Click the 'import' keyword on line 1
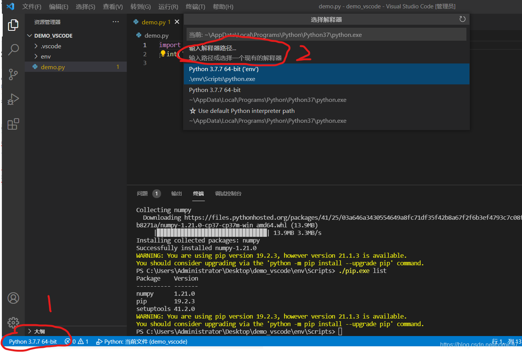This screenshot has height=352, width=522. pos(170,45)
